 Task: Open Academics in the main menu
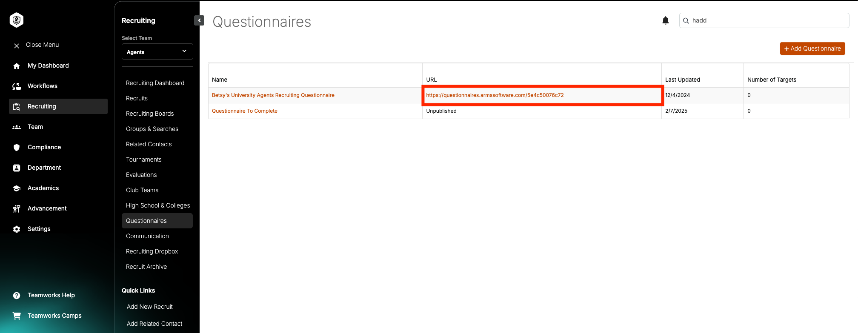coord(43,188)
